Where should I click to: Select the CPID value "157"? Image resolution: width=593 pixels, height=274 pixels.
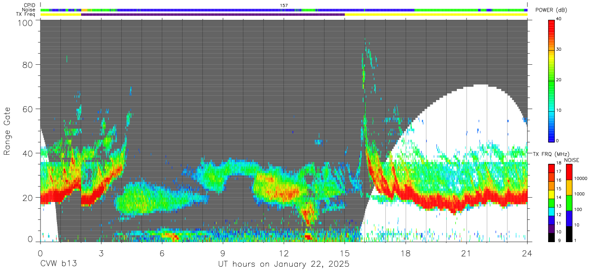click(283, 5)
